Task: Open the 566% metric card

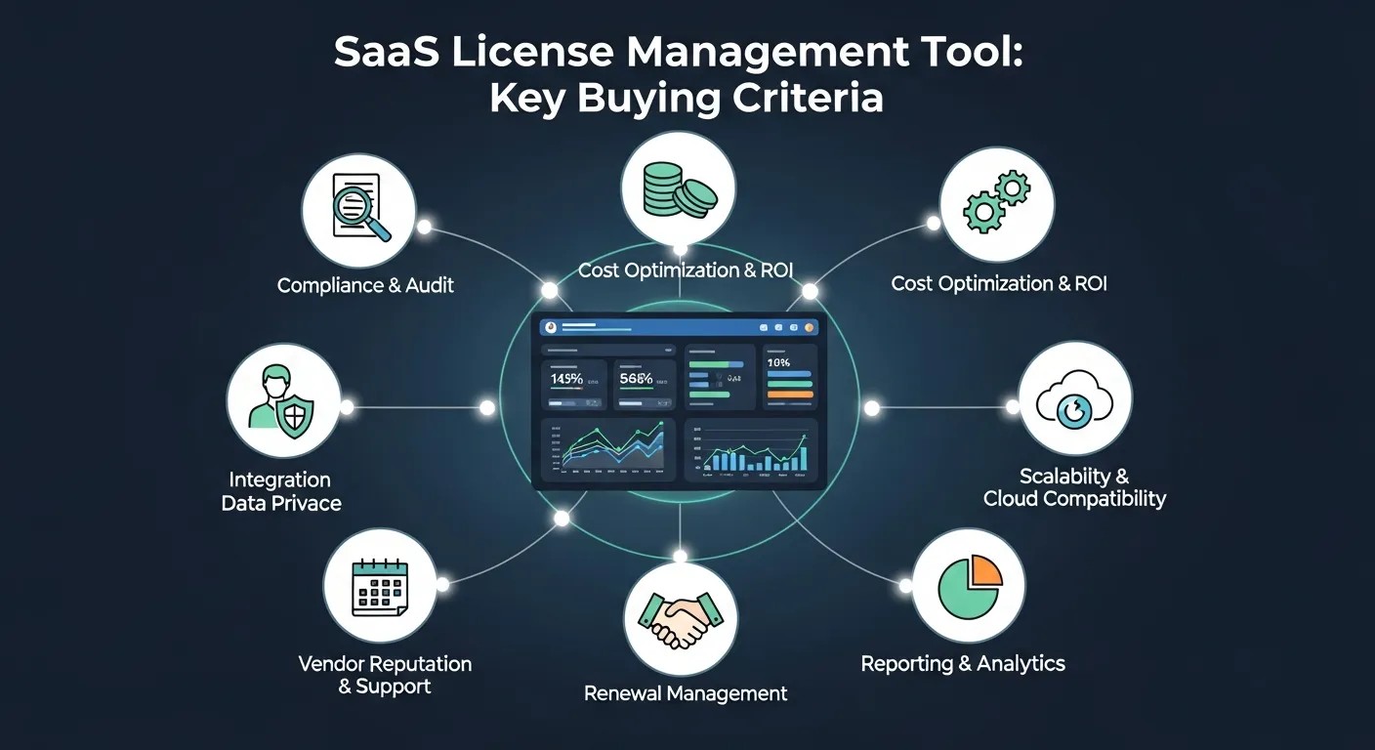Action: coord(645,384)
